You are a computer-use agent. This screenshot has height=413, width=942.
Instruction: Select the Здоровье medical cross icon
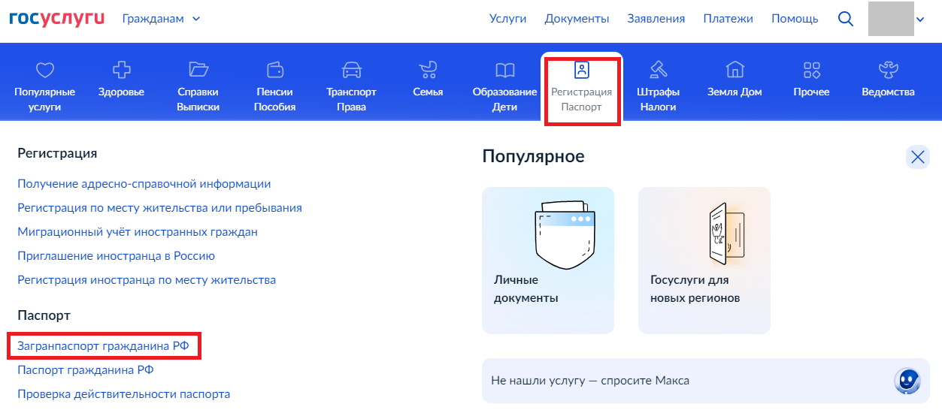coord(121,70)
